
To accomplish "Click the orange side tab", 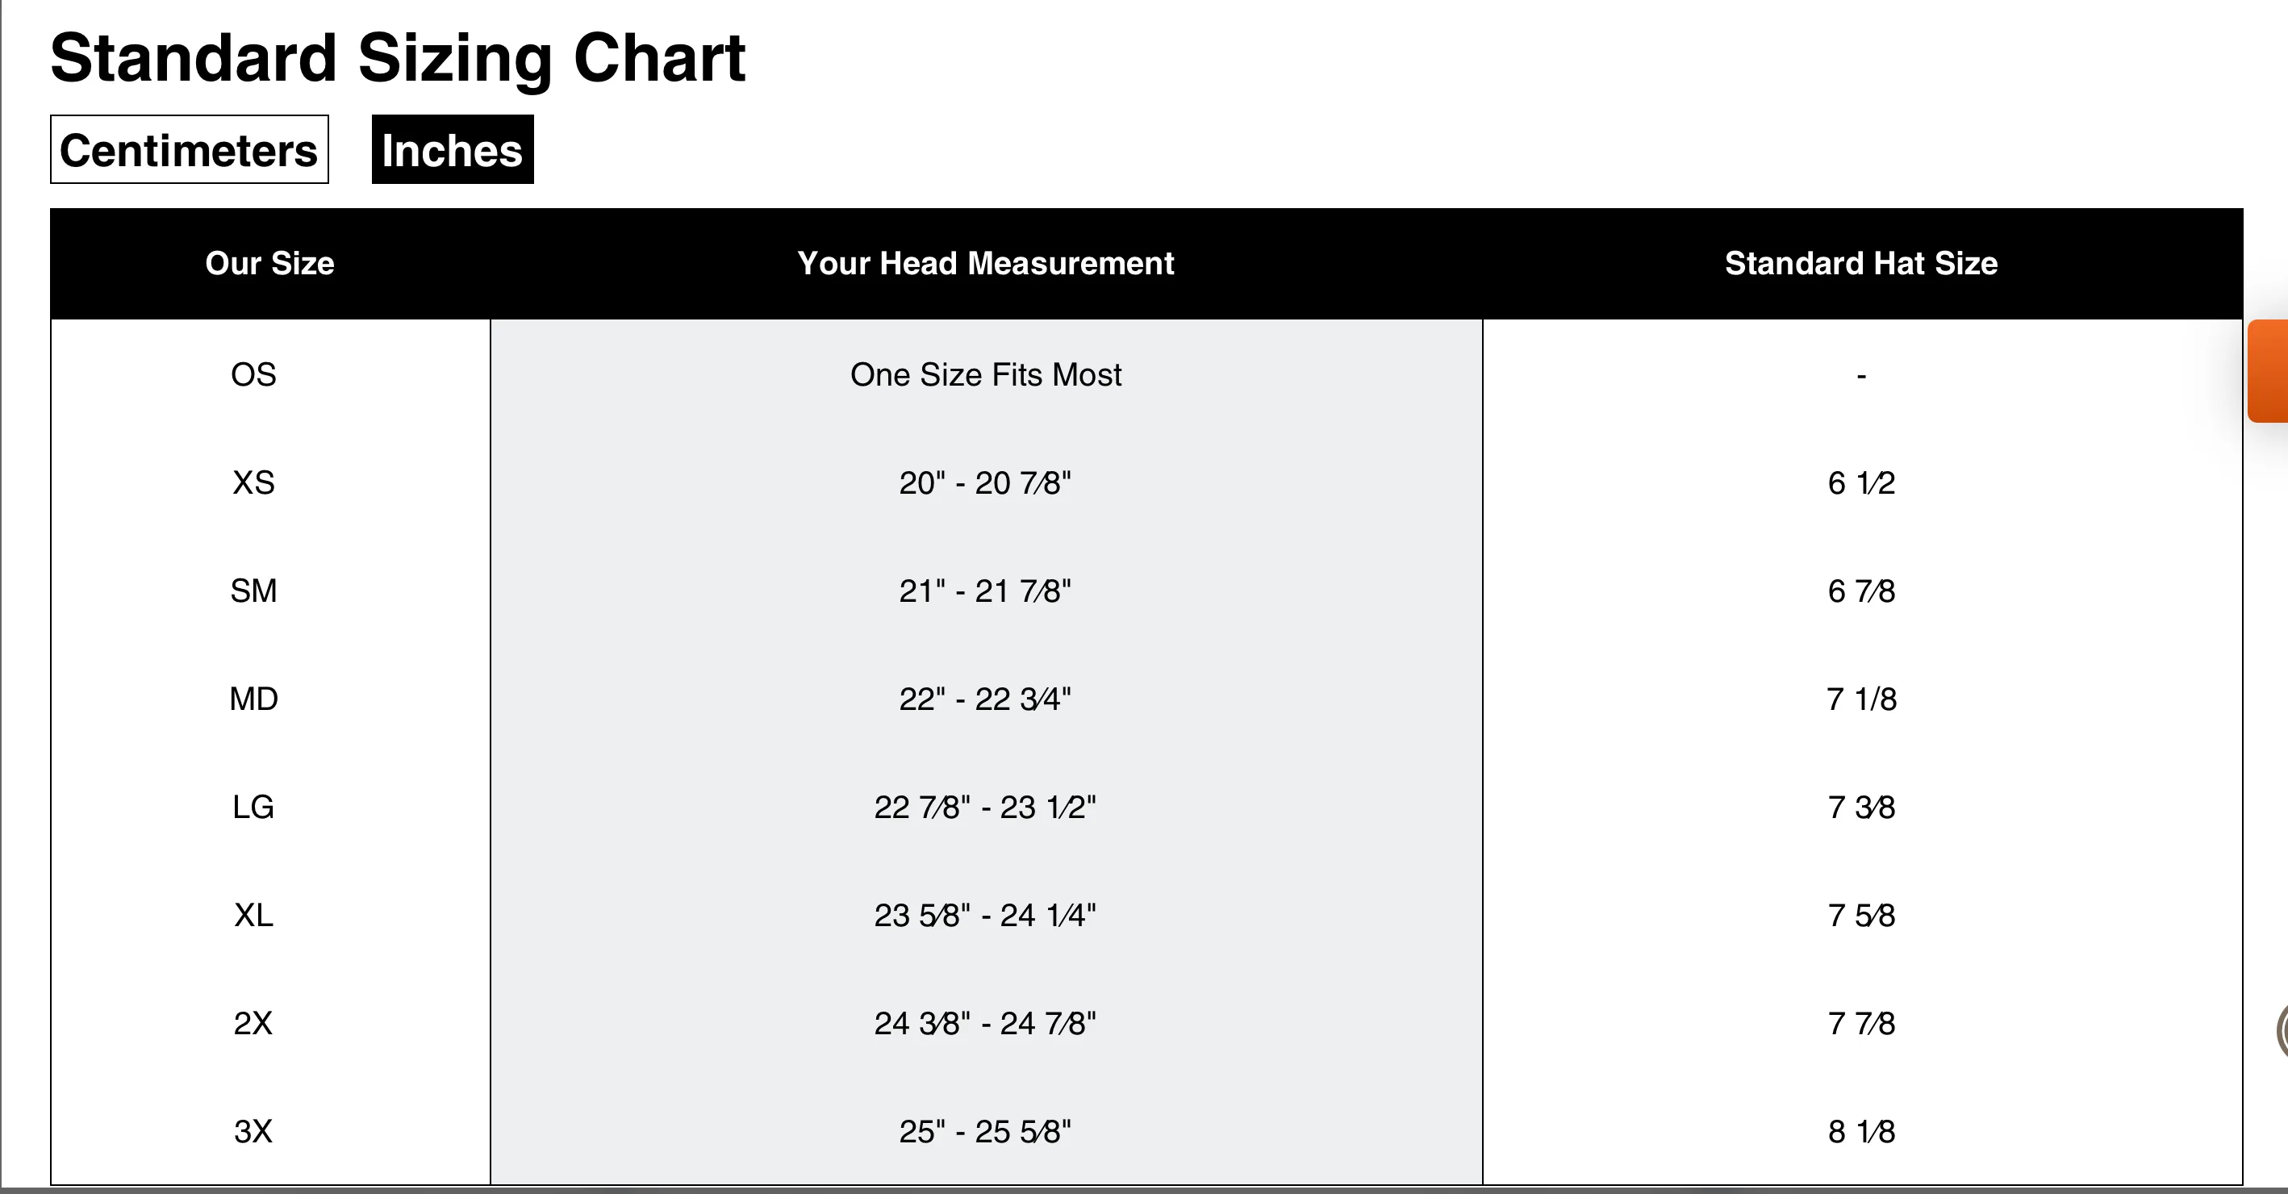I will click(x=2269, y=371).
